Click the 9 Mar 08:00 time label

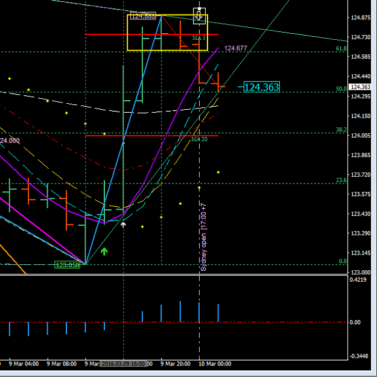62,364
